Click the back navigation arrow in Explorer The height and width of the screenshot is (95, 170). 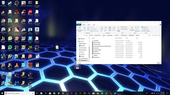[x=78, y=35]
